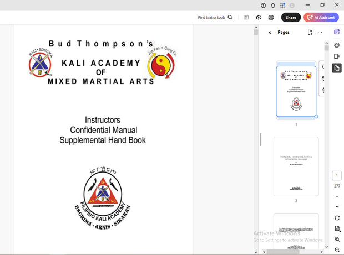Open the Adobe apps grid icon
Screen dimensions: 344x255
(x=282, y=6)
